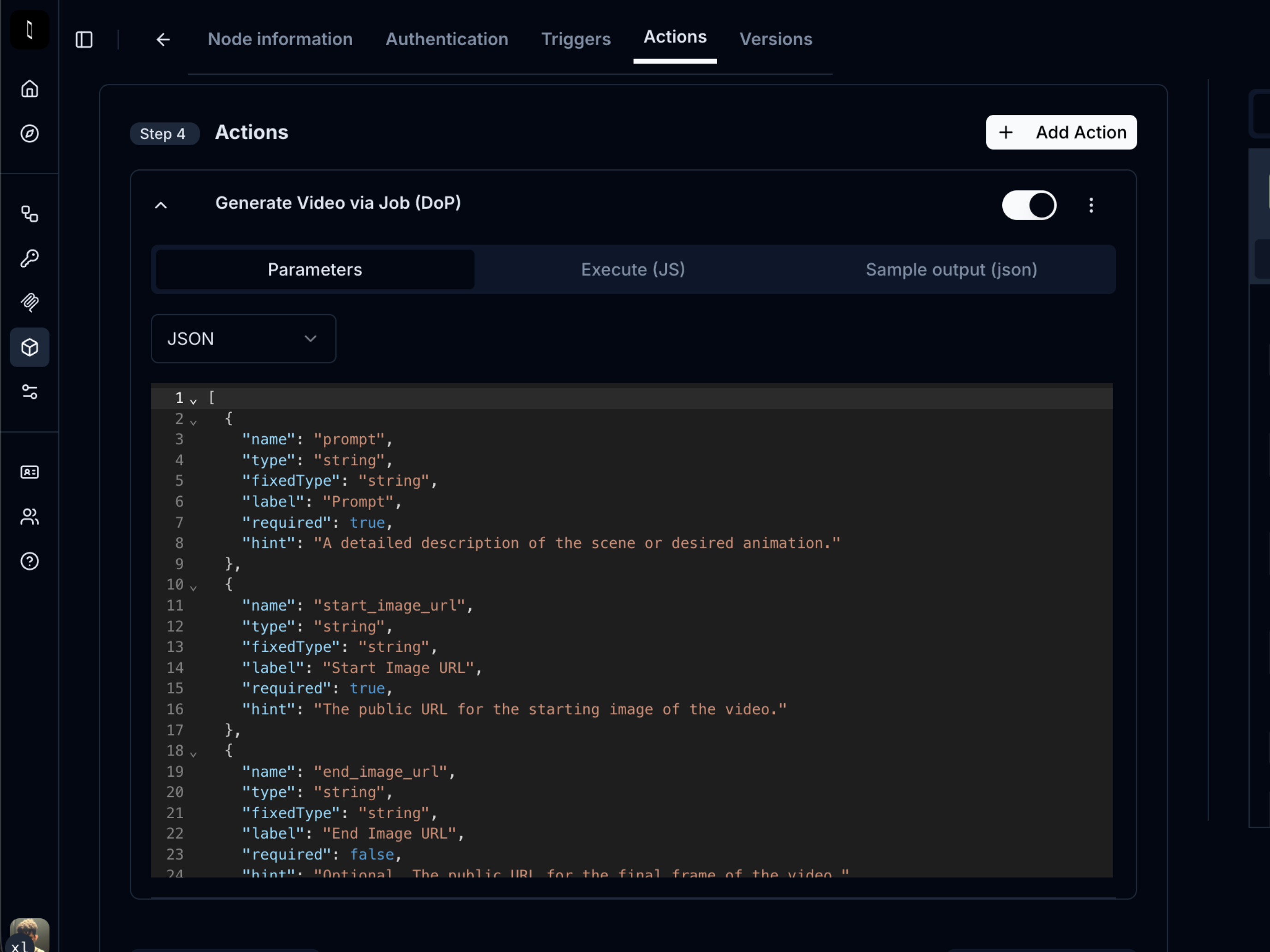Click the Add Action button

pos(1061,132)
